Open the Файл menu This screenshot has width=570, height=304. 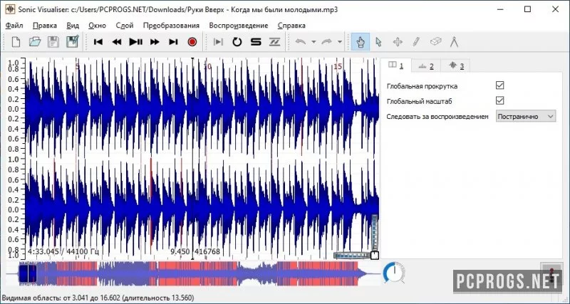click(14, 26)
